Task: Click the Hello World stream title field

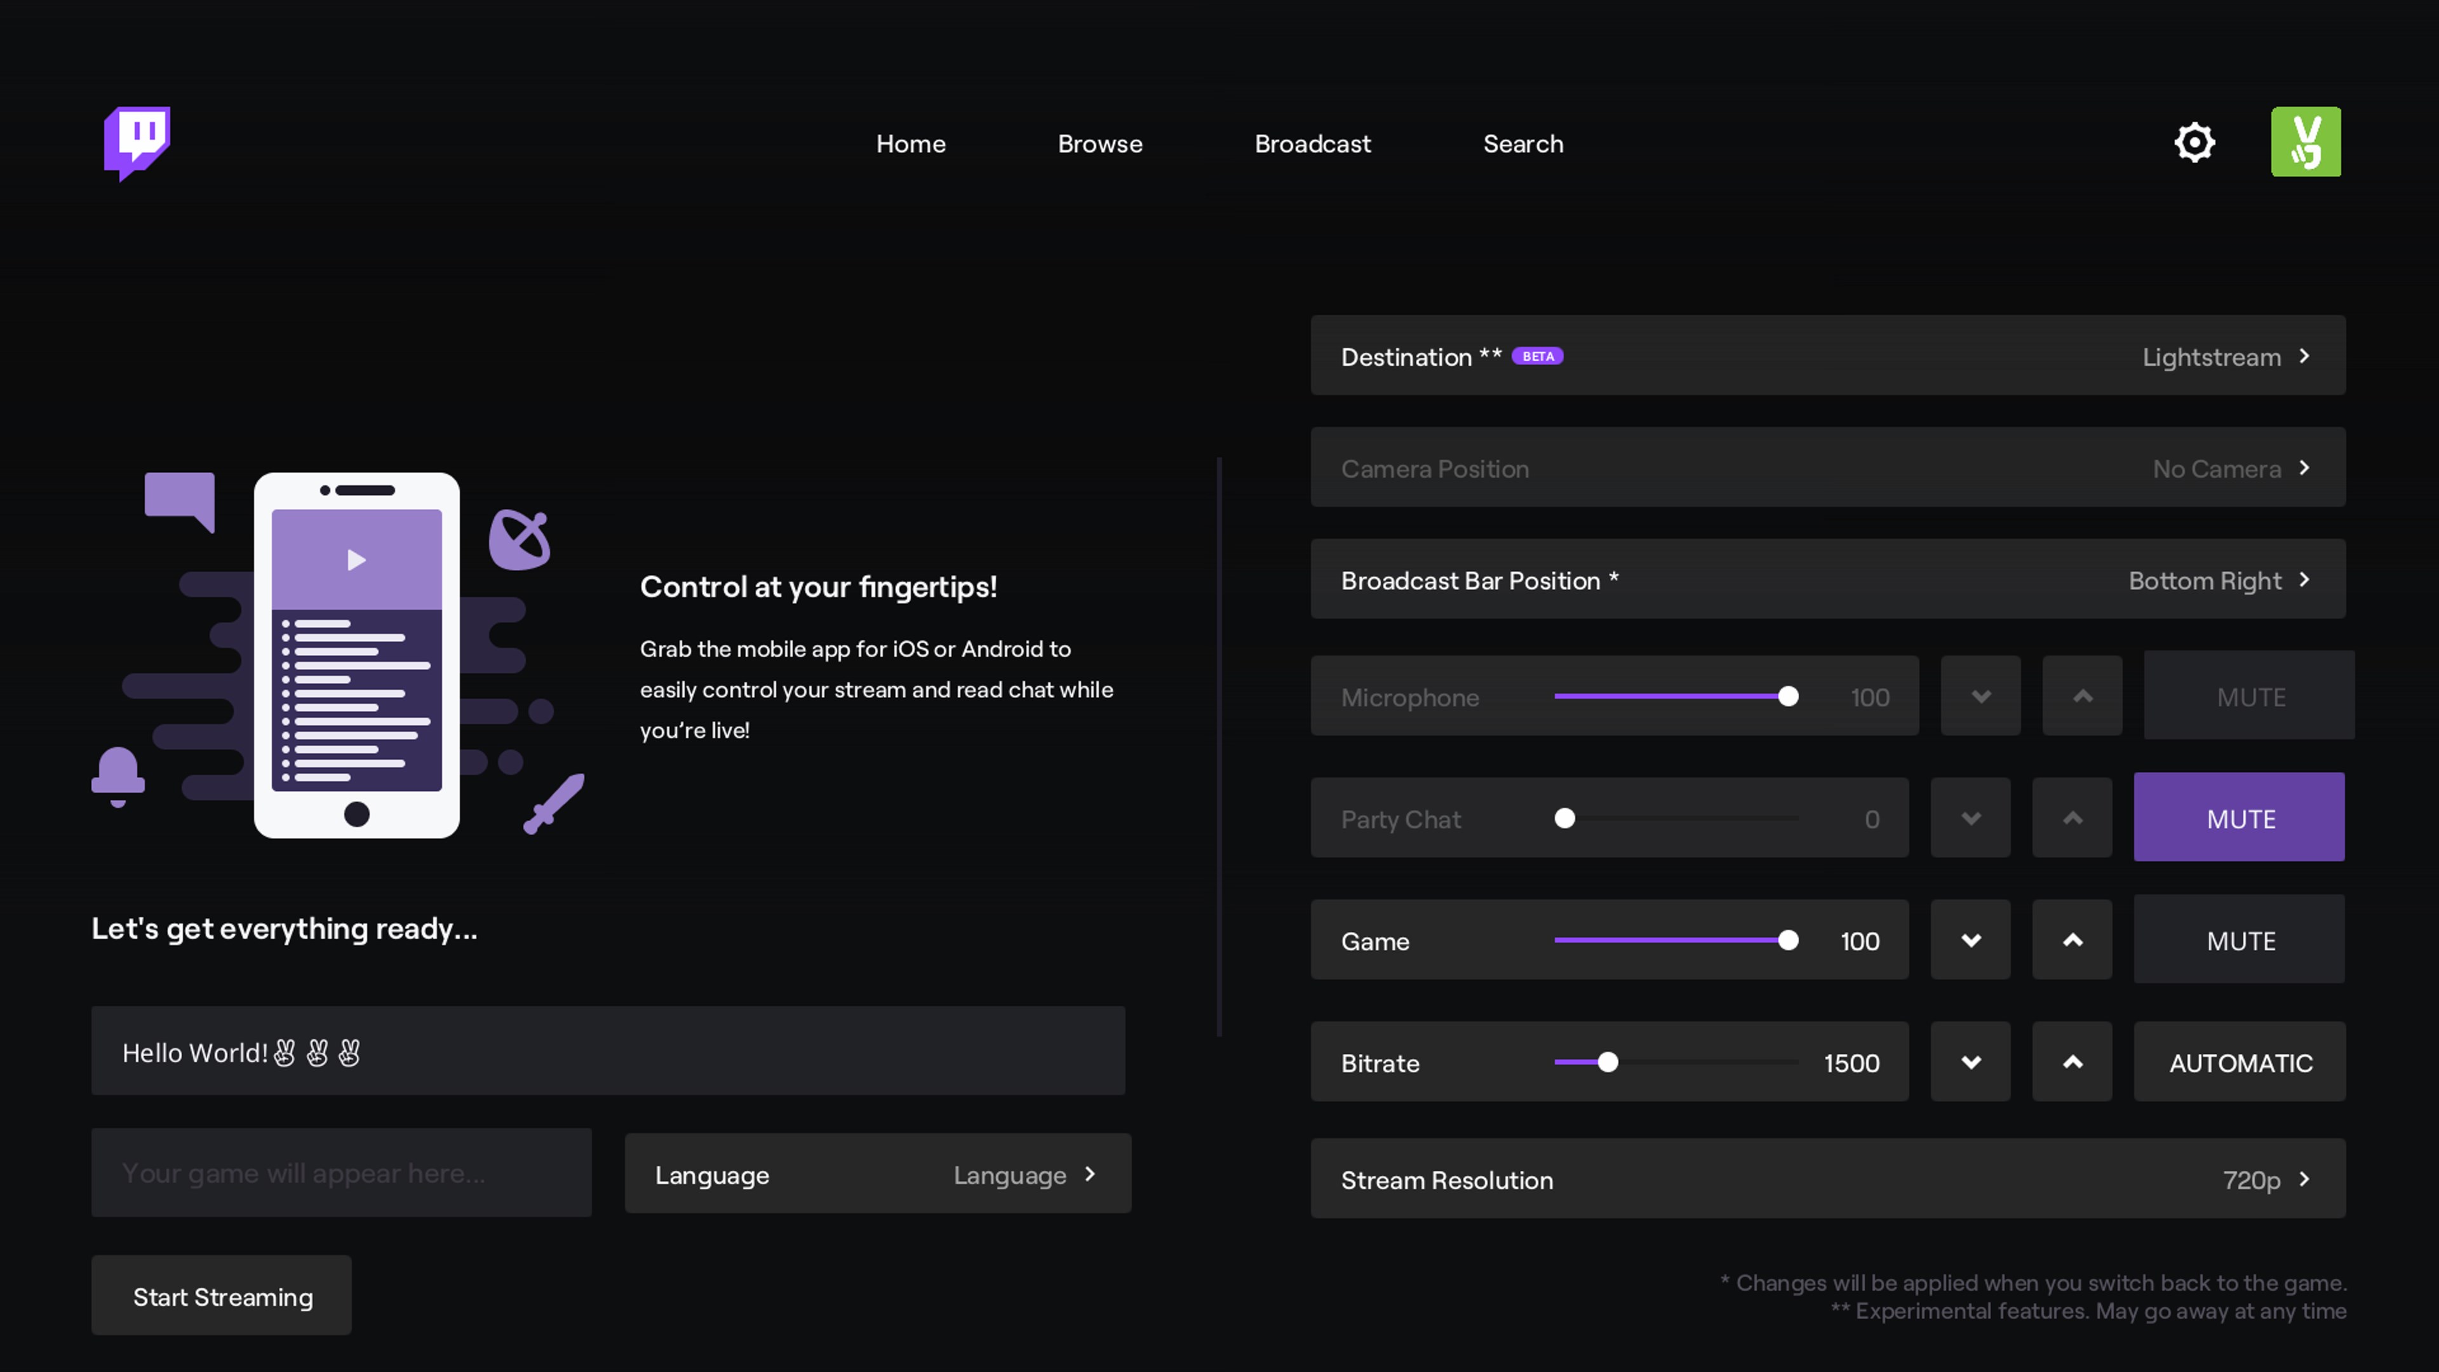Action: coord(607,1051)
